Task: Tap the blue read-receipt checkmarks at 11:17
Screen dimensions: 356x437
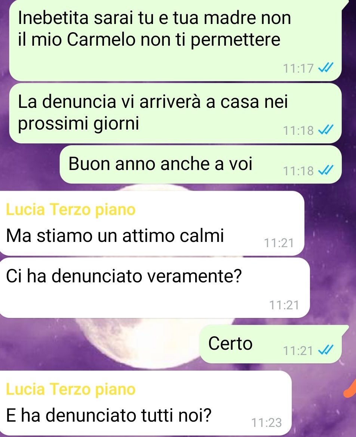Action: pyautogui.click(x=325, y=68)
